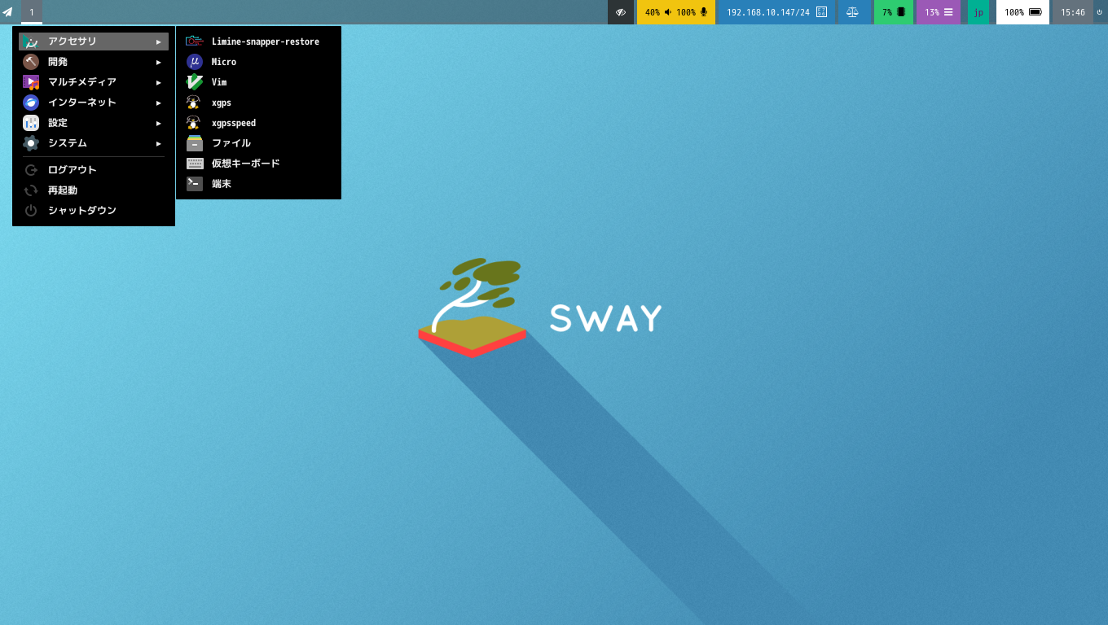The image size is (1108, 625).
Task: Click the file manager icon beside ファイル
Action: [x=194, y=143]
